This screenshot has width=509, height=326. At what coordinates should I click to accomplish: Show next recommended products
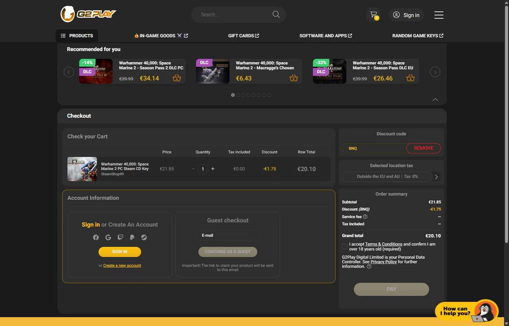[435, 72]
